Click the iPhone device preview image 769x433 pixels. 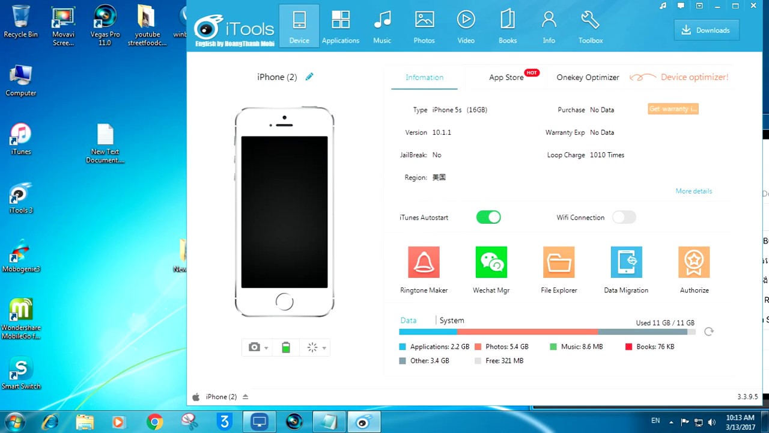(284, 212)
